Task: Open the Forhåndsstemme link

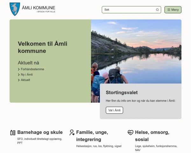Action: (x=32, y=69)
